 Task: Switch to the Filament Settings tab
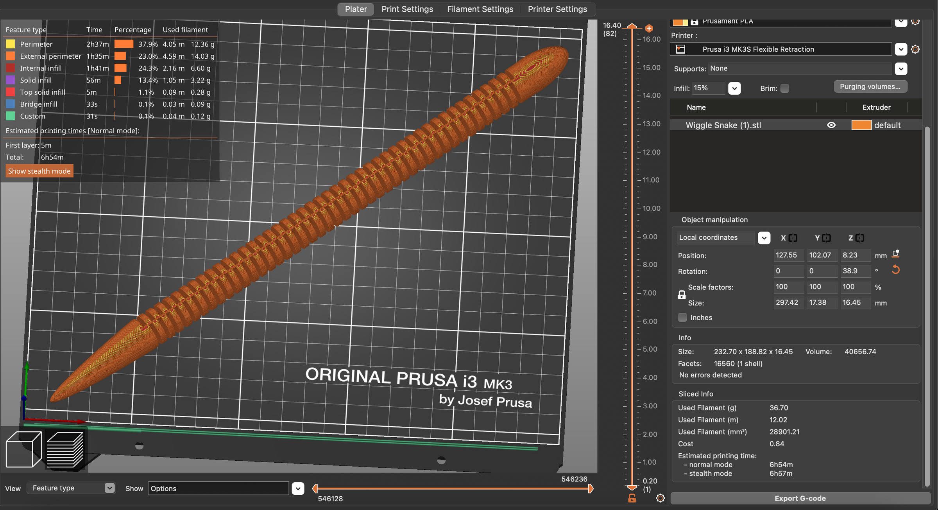[x=480, y=9]
